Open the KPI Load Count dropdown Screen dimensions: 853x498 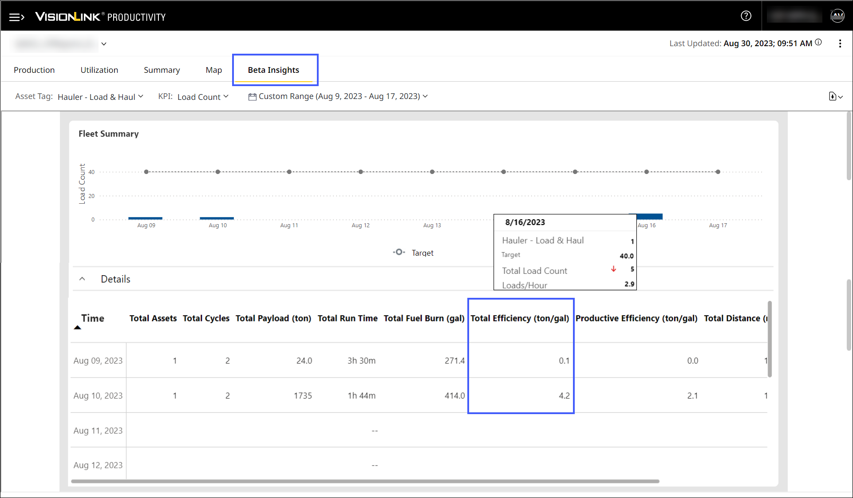tap(203, 97)
